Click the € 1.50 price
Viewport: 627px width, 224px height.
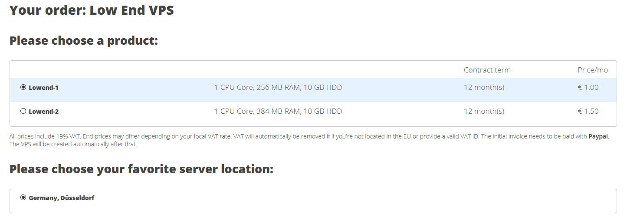[x=588, y=111]
